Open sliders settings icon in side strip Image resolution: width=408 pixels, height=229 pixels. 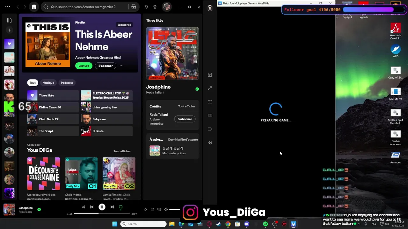(210, 102)
